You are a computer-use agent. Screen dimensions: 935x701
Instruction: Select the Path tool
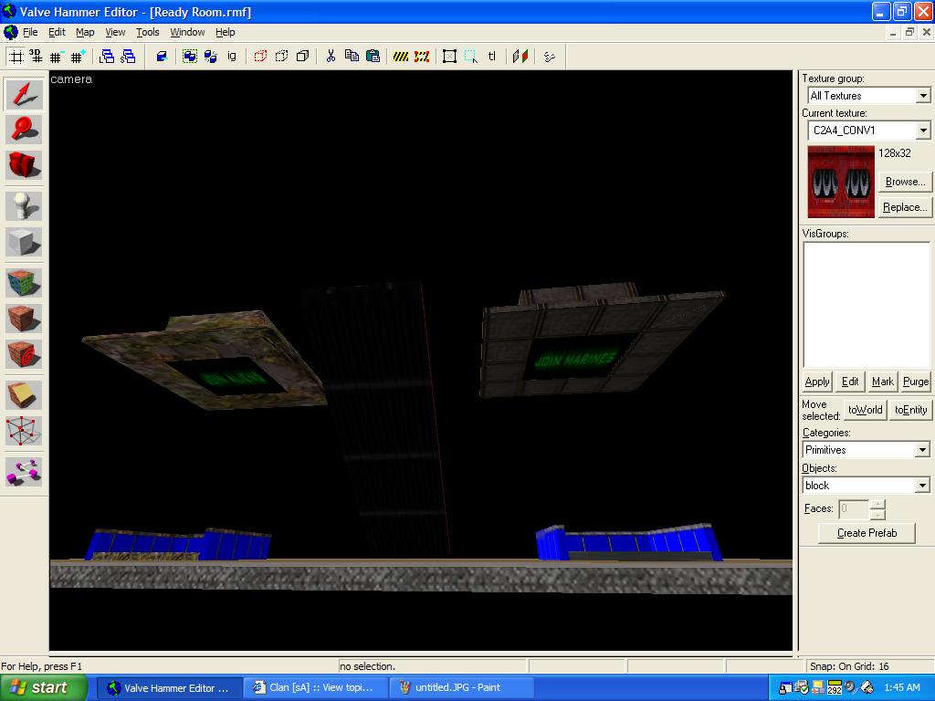[x=24, y=472]
